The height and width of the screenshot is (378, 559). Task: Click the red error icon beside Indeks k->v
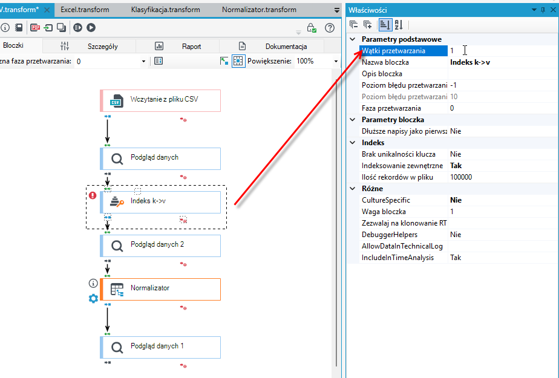tap(93, 195)
